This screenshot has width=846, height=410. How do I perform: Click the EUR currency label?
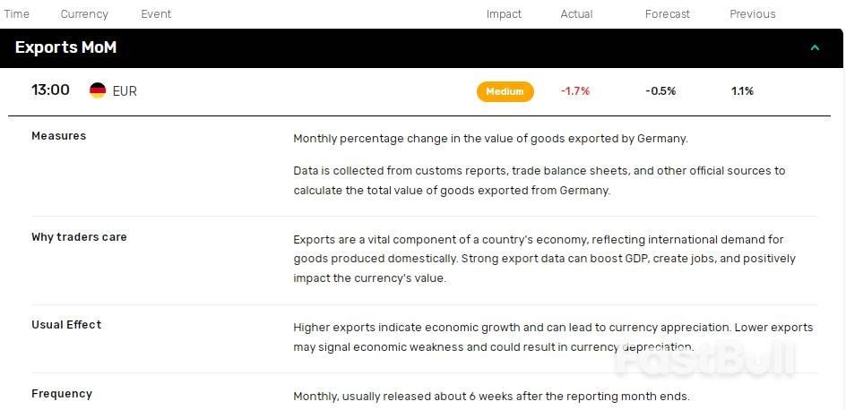[x=125, y=91]
